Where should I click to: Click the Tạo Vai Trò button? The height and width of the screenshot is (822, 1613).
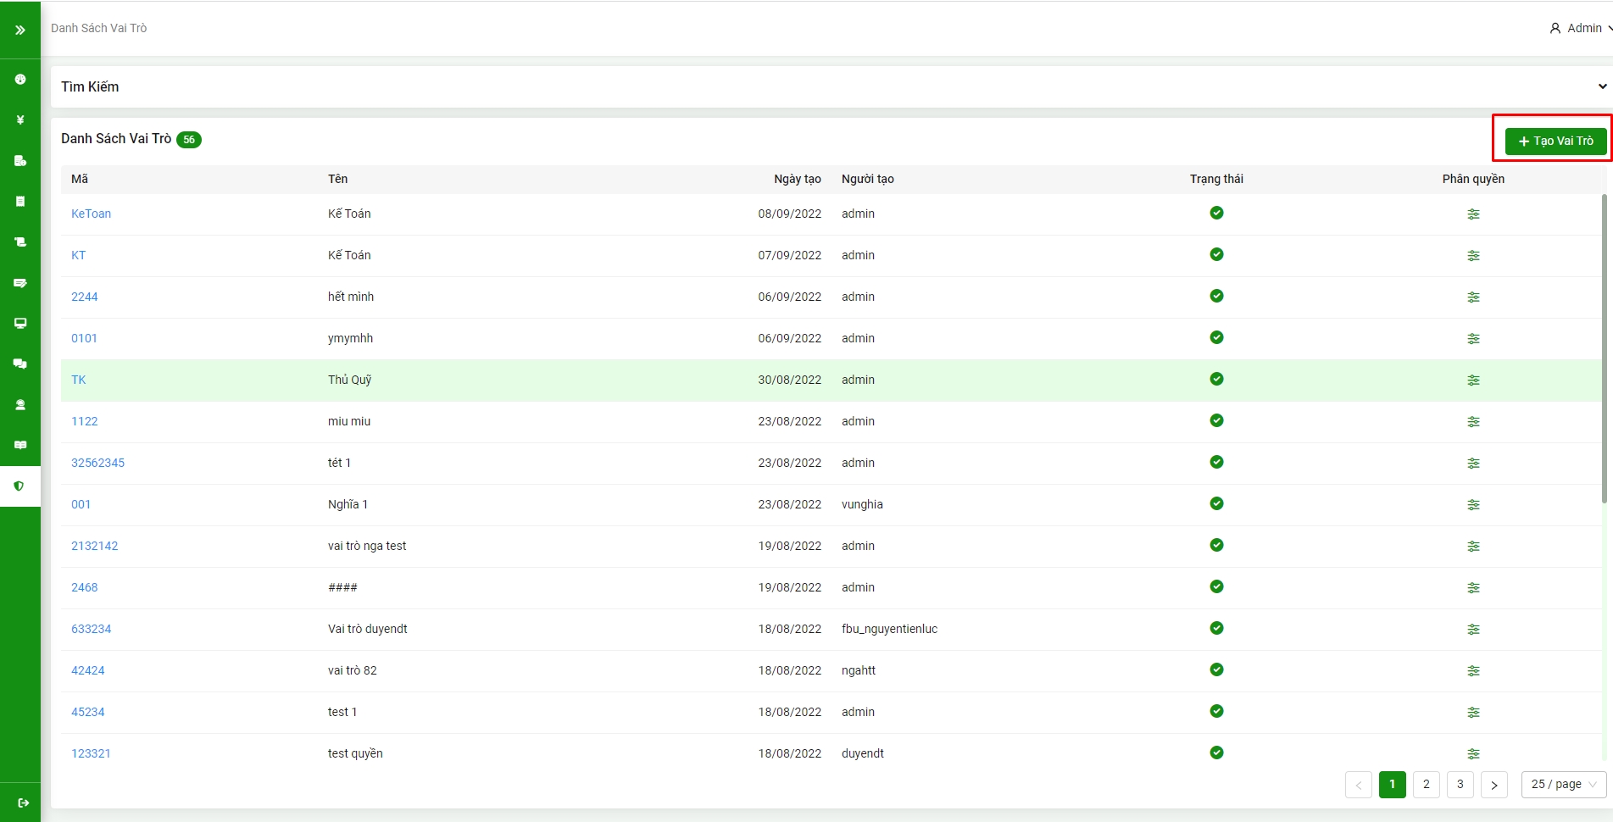1555,141
